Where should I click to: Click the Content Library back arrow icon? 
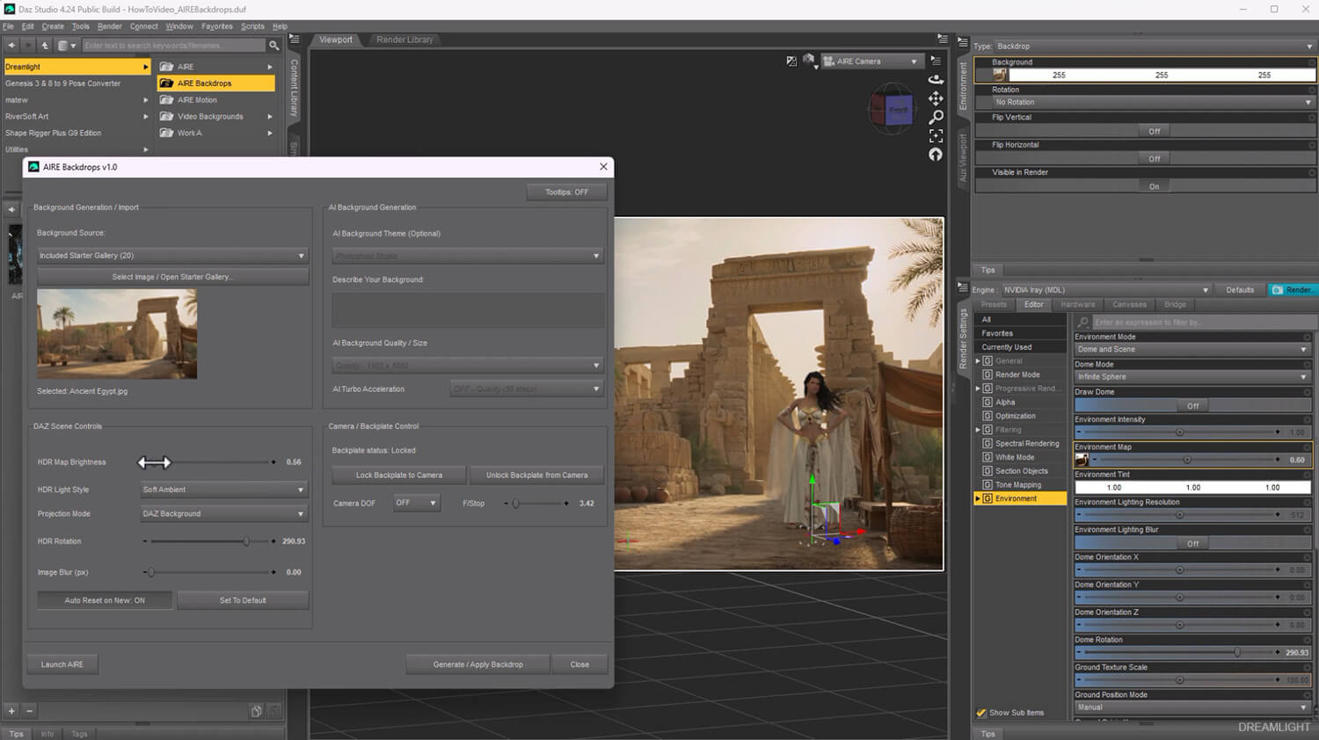[11, 45]
